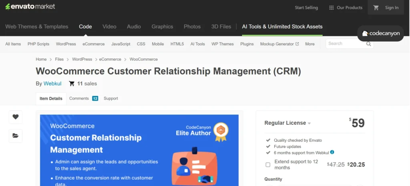Click the Our Products grid icon
Viewport: 410px width, 186px height.
pos(331,8)
